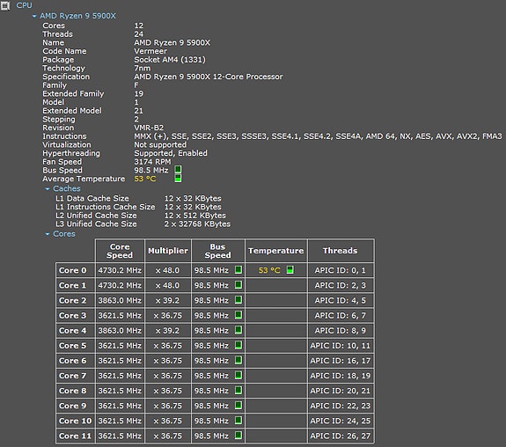Collapse the Caches section
This screenshot has height=447, width=506.
48,188
